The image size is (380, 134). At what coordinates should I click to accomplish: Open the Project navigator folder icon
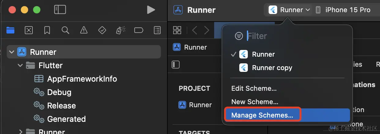[10, 30]
